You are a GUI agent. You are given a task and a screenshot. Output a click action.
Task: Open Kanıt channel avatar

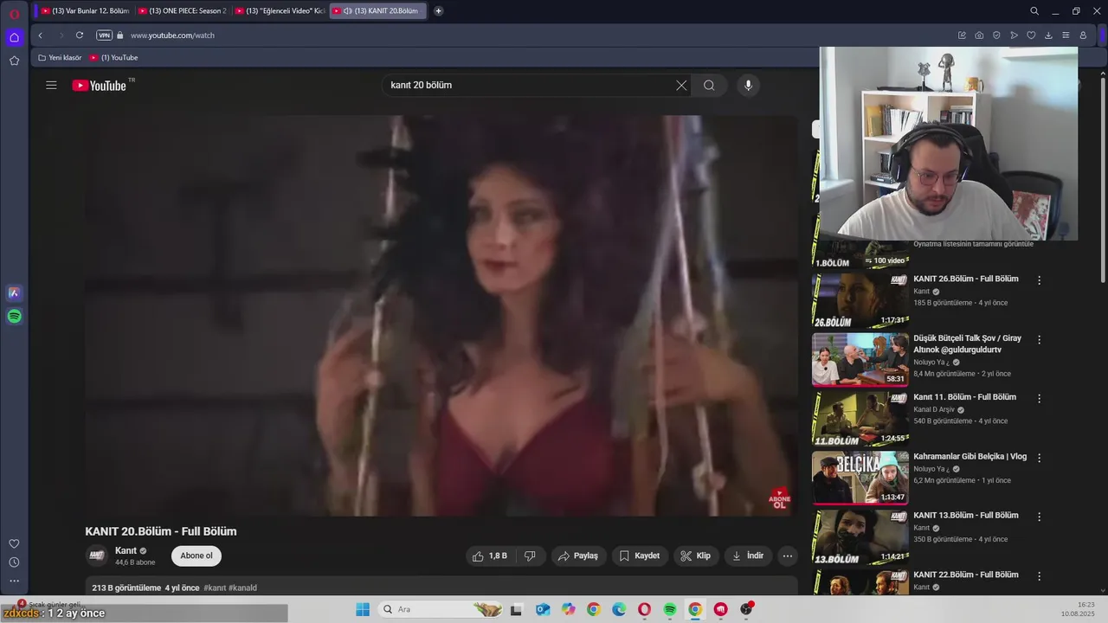click(97, 556)
